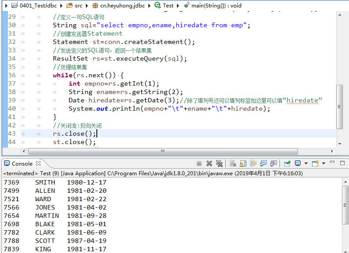Click line number 36 in the gutter
349x253 pixels.
pyautogui.click(x=12, y=75)
